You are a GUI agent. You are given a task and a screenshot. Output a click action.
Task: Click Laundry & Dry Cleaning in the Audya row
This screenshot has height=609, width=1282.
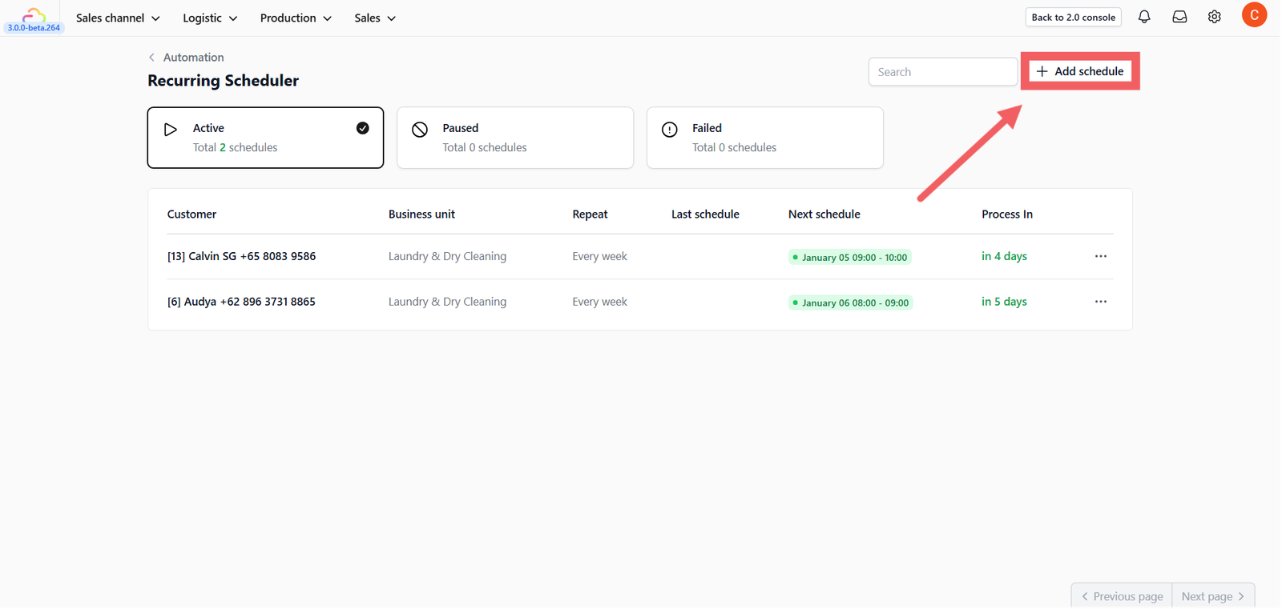coord(447,302)
